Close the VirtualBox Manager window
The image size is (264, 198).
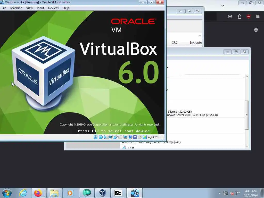tap(244, 52)
